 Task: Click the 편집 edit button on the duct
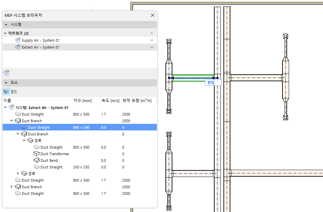coord(211,83)
